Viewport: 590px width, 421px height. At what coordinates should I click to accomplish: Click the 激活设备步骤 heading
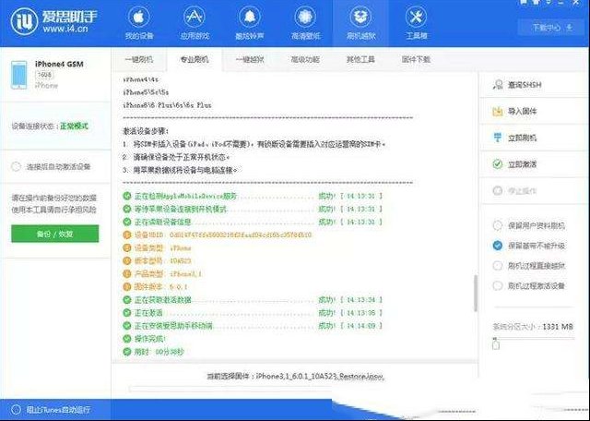(146, 131)
